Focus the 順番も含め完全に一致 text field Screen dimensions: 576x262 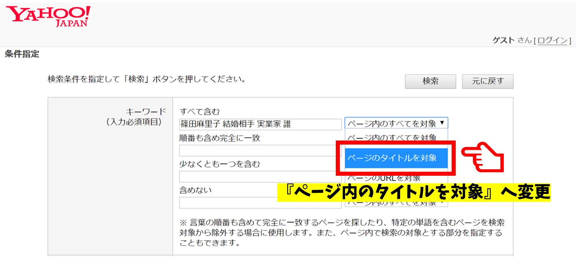point(260,151)
